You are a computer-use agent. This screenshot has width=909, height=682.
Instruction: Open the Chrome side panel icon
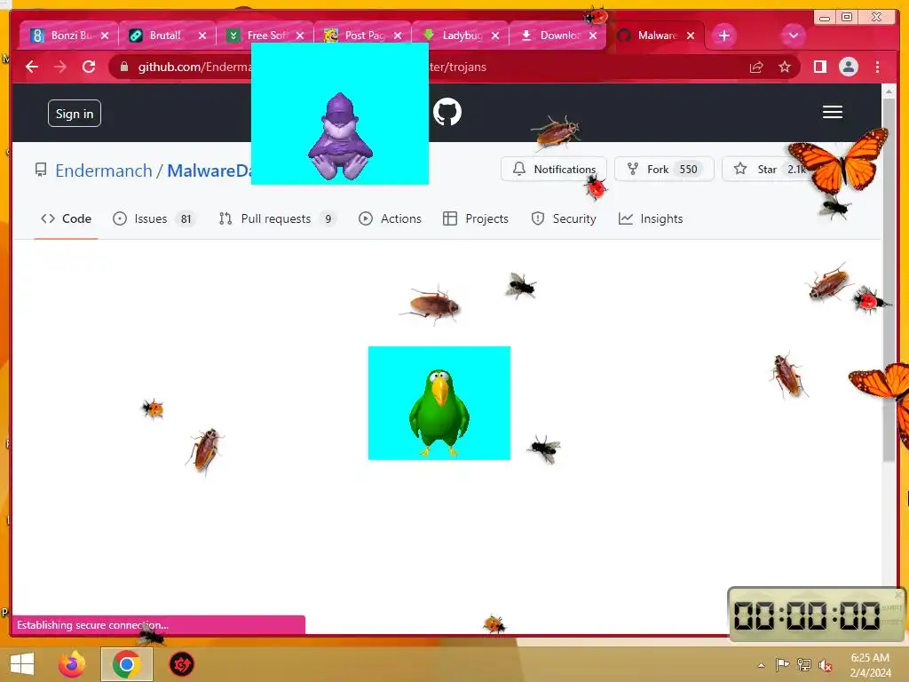(819, 67)
